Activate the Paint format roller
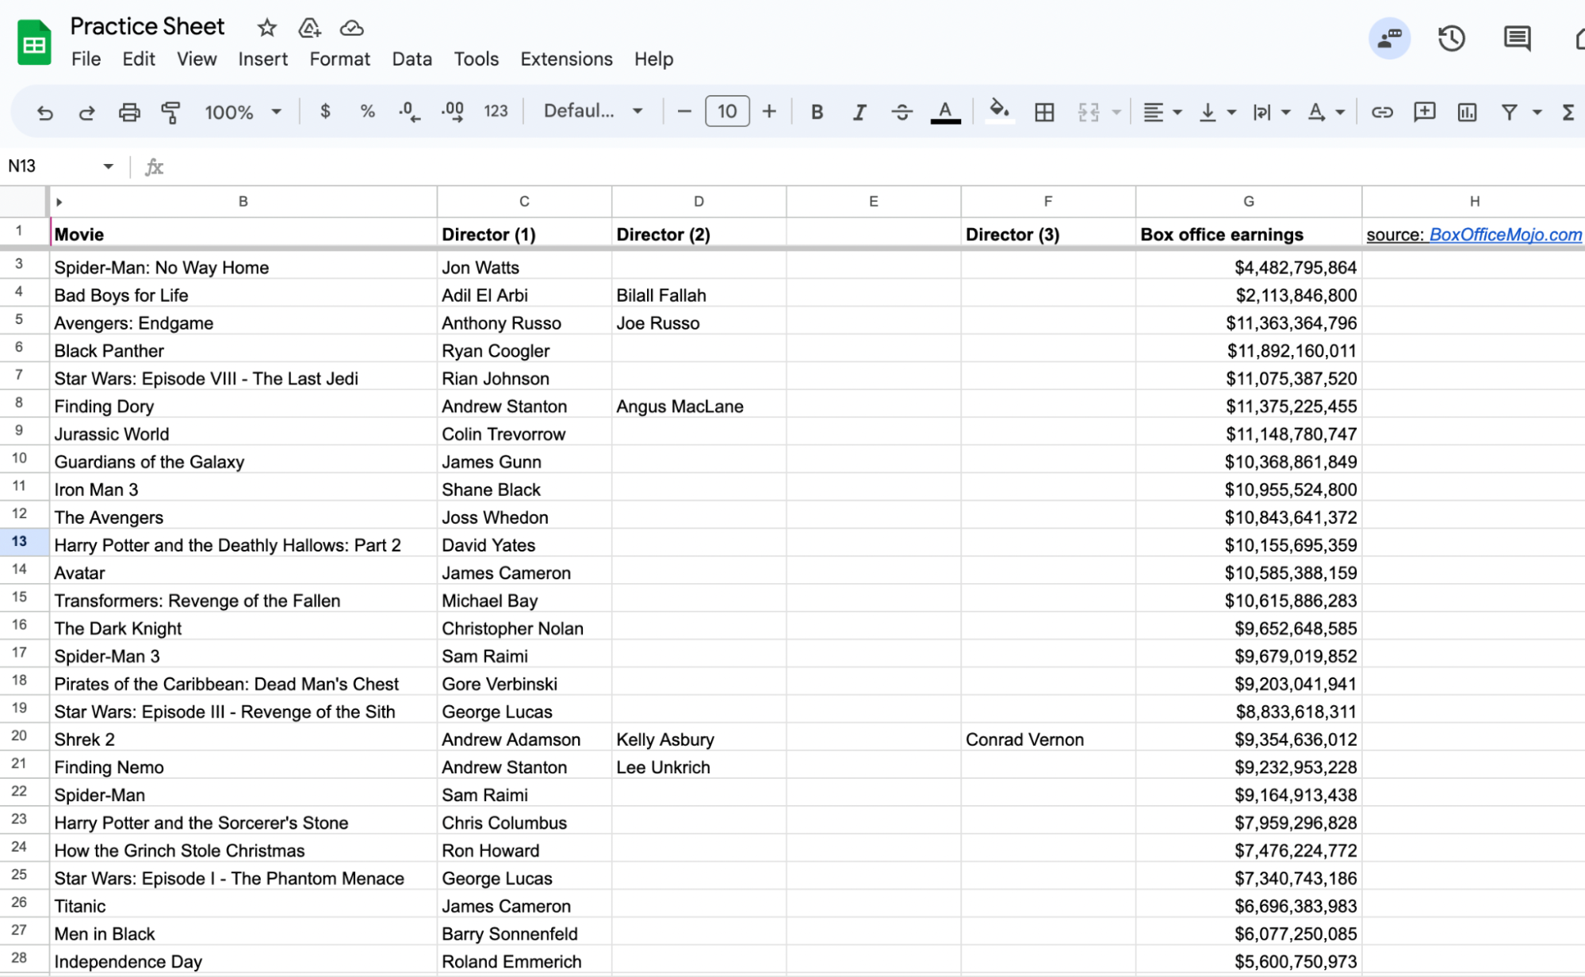Image resolution: width=1585 pixels, height=977 pixels. tap(170, 112)
